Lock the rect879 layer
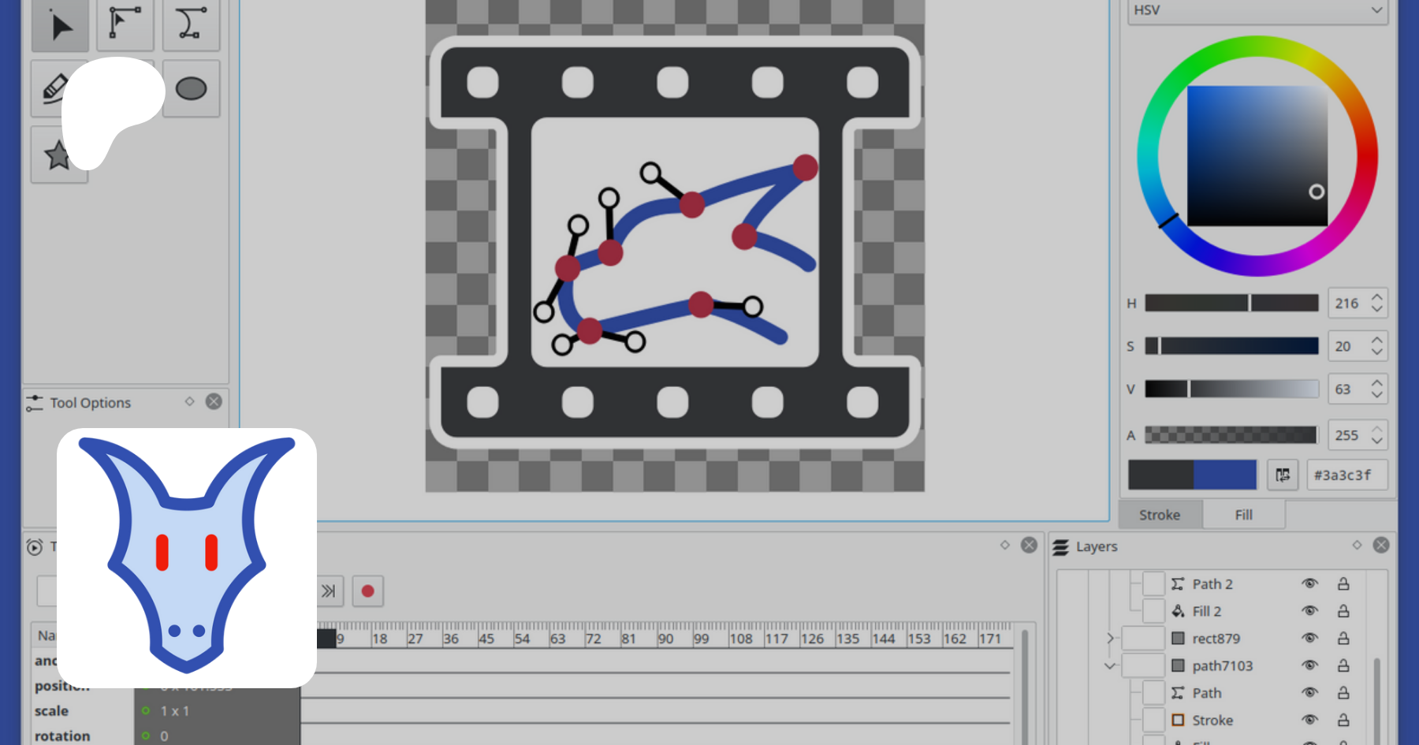The width and height of the screenshot is (1419, 745). coord(1343,639)
